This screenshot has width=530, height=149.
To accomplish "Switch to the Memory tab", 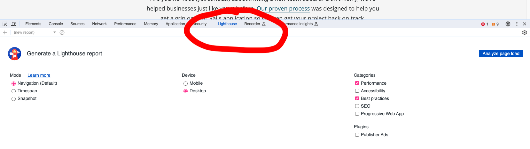I will [x=151, y=24].
